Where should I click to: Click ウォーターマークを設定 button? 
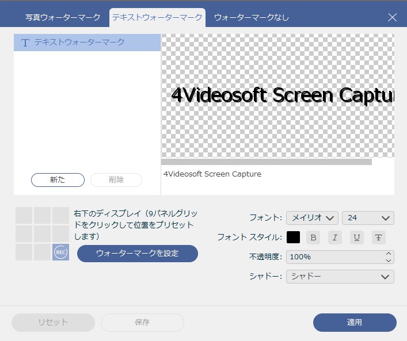click(x=138, y=254)
